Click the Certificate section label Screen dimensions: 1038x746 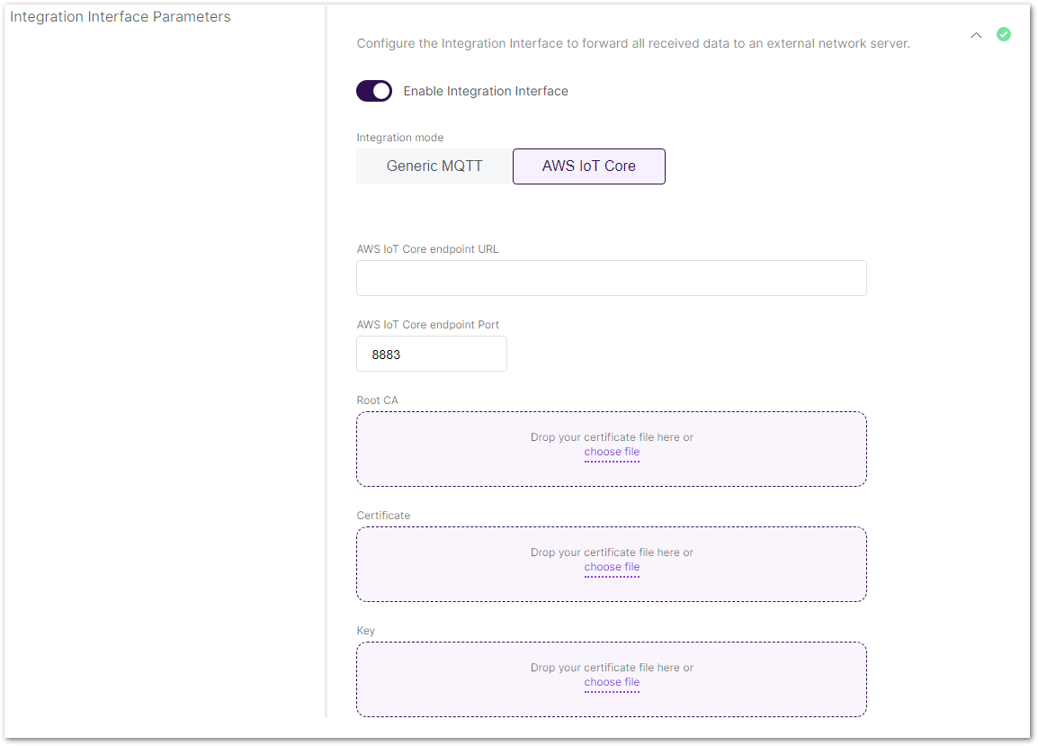point(383,515)
